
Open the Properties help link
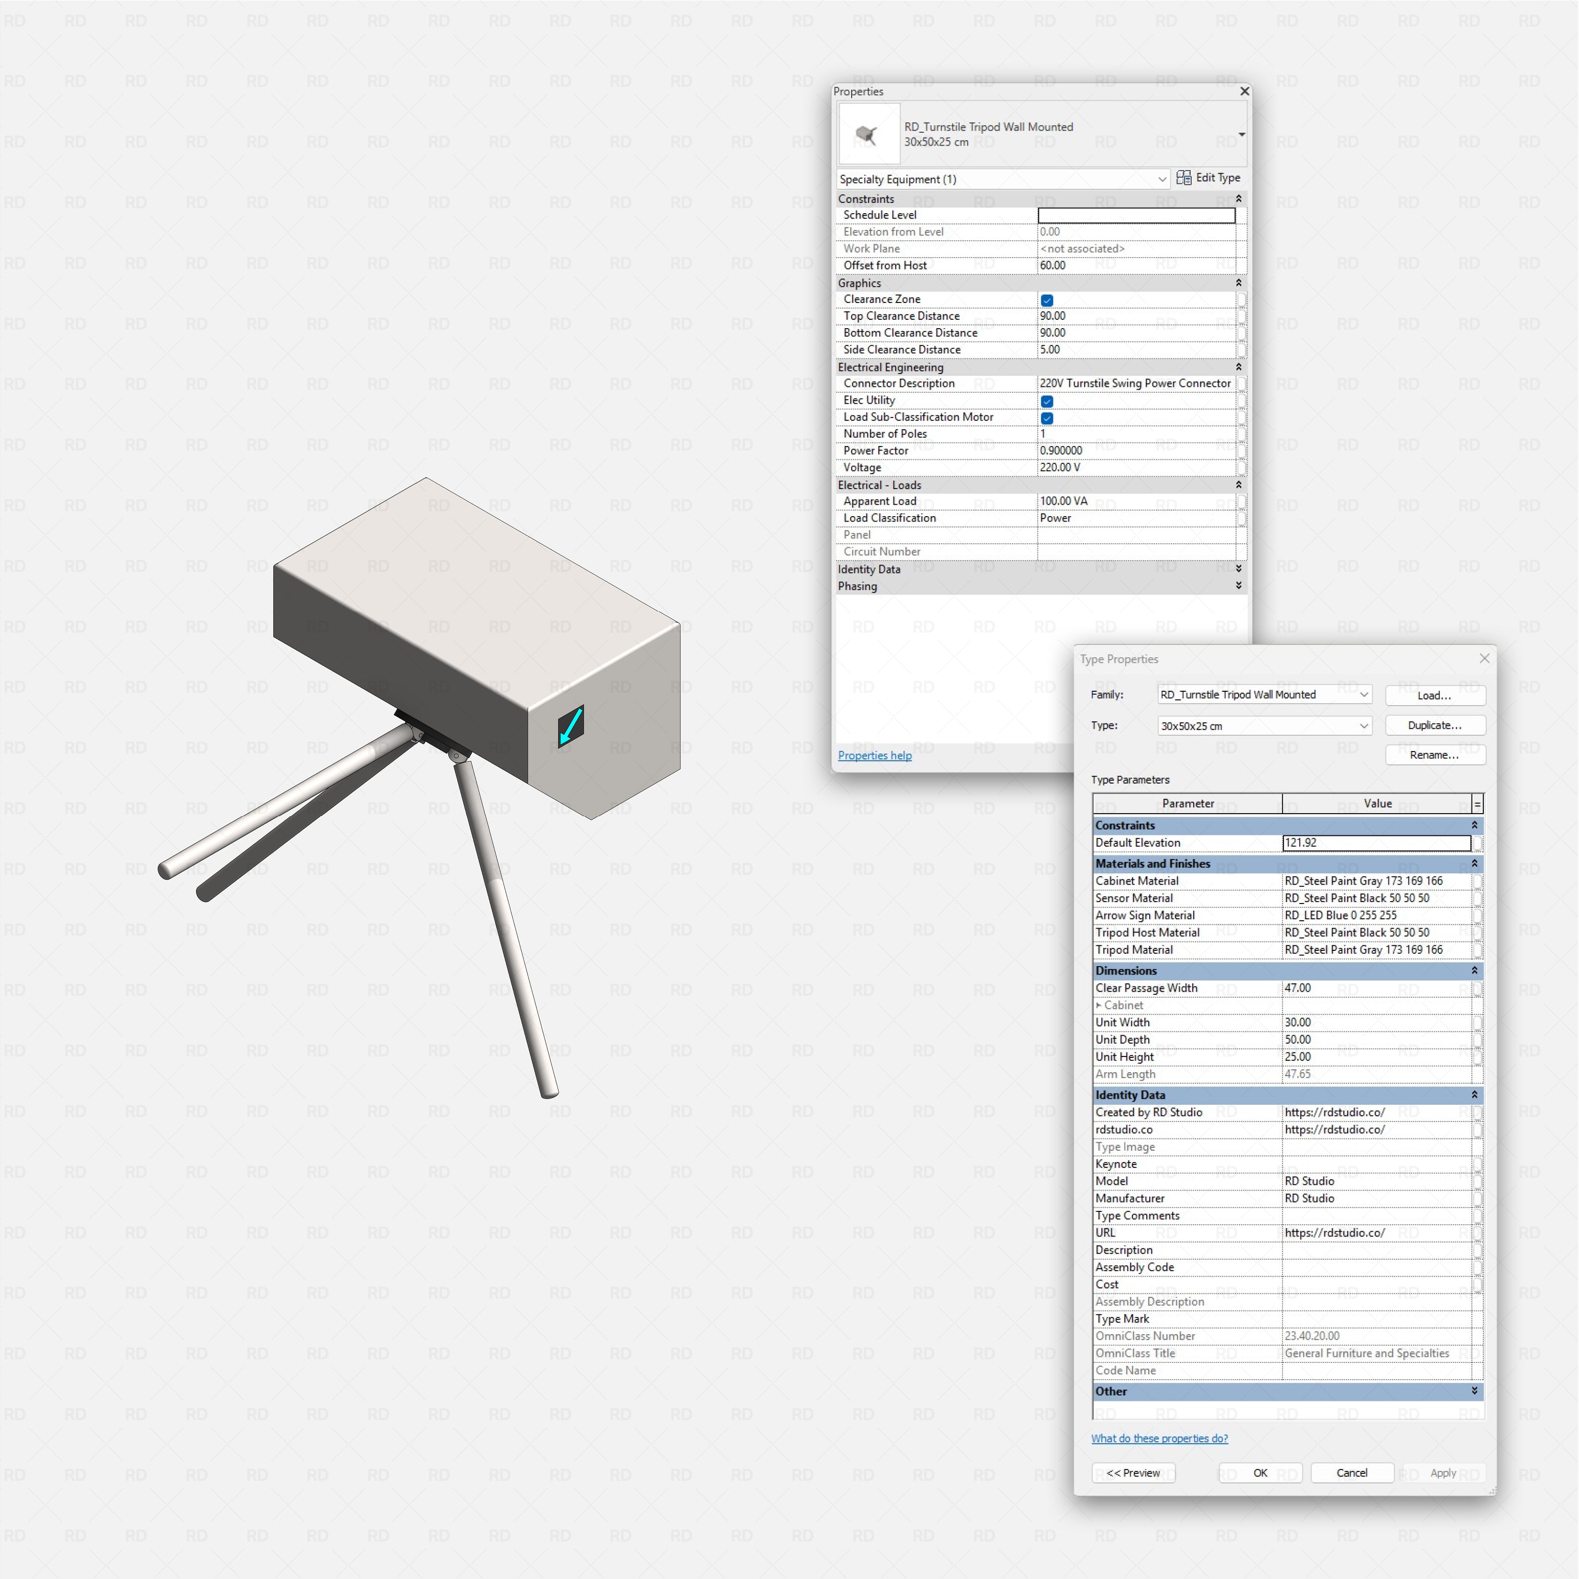tap(874, 755)
